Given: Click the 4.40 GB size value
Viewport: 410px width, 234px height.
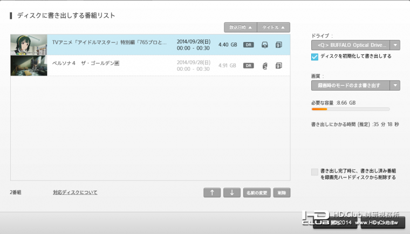Looking at the screenshot, I should [228, 45].
